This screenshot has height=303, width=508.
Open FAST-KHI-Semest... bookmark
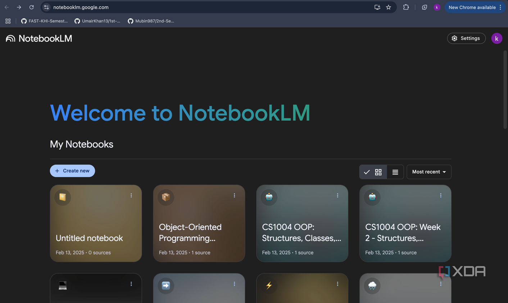point(44,21)
